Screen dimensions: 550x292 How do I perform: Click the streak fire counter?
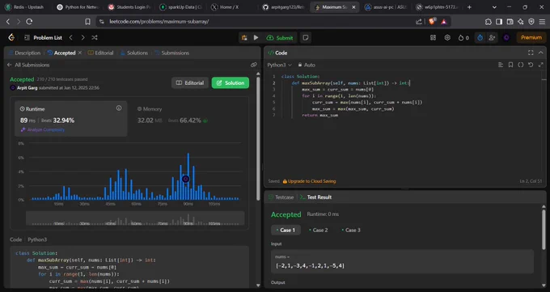click(x=463, y=37)
